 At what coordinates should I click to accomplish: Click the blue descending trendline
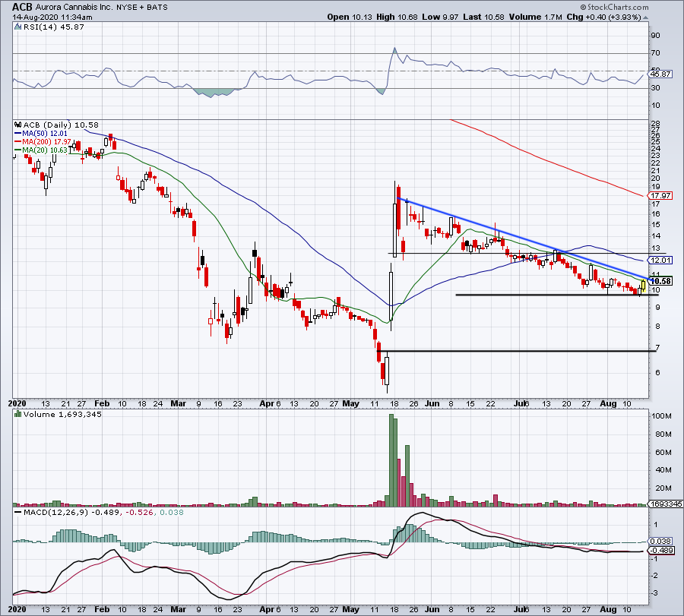524,239
